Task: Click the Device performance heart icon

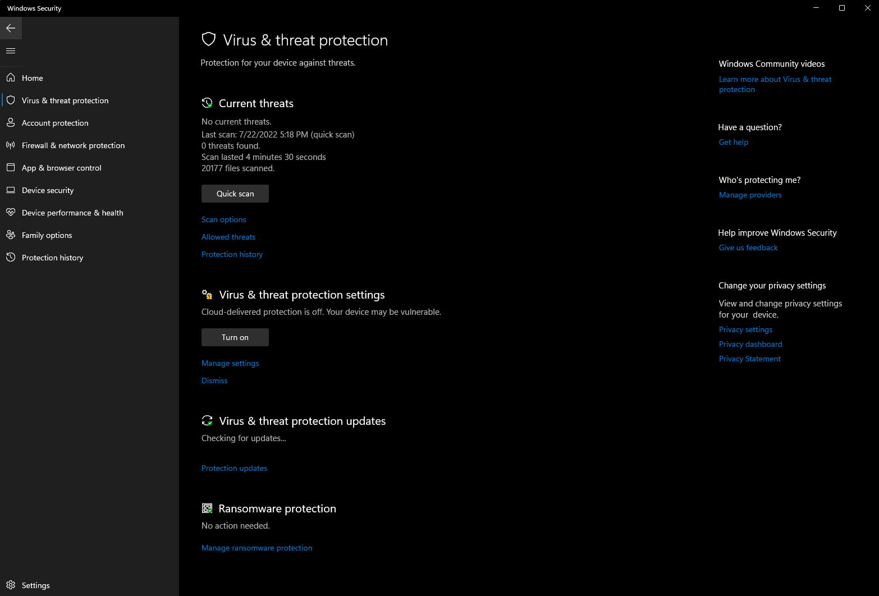Action: pyautogui.click(x=11, y=212)
